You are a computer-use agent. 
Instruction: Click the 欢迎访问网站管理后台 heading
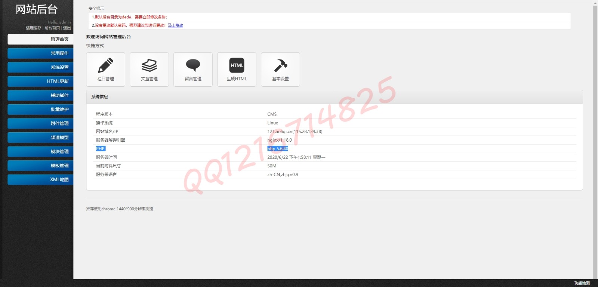click(x=108, y=37)
